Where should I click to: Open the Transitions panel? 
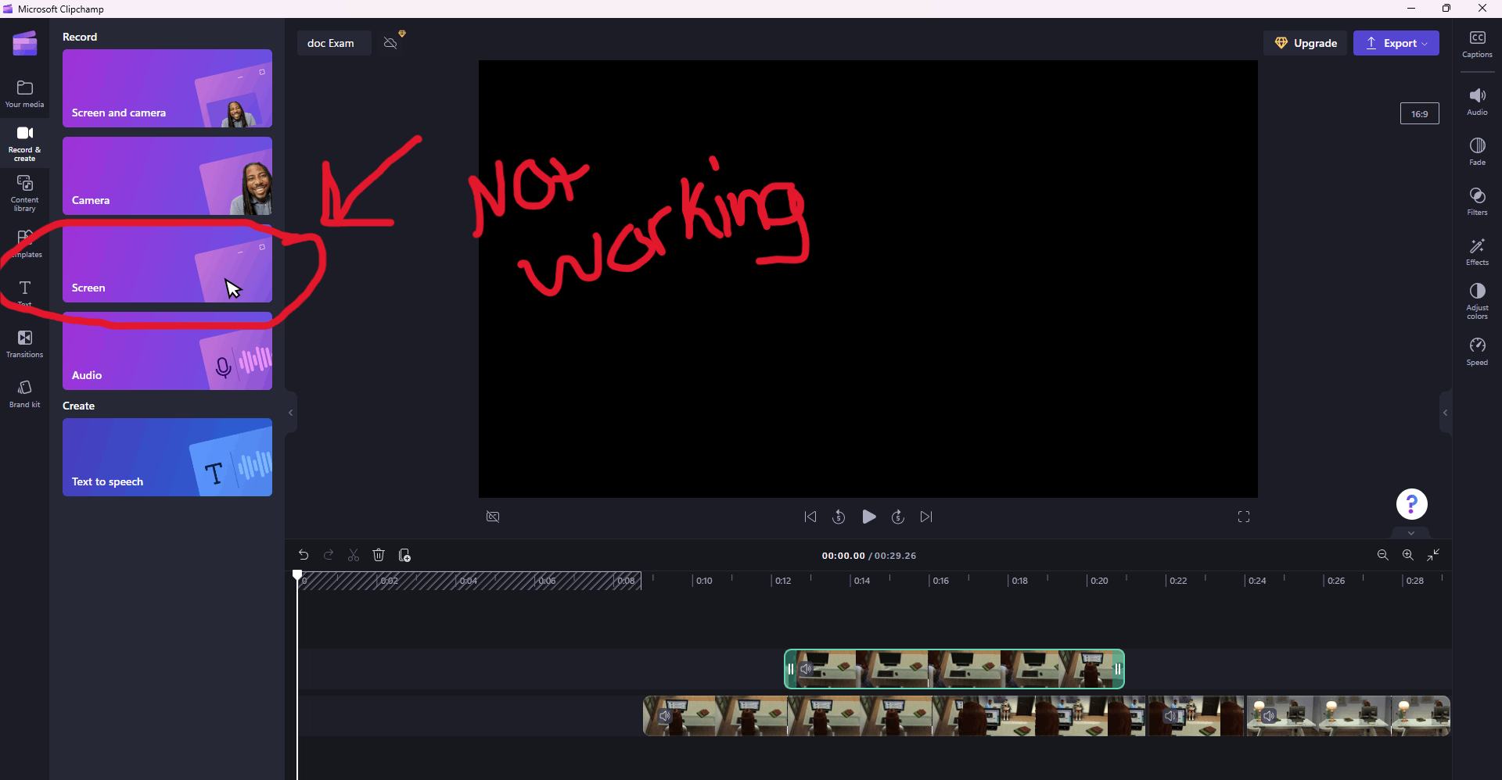24,344
